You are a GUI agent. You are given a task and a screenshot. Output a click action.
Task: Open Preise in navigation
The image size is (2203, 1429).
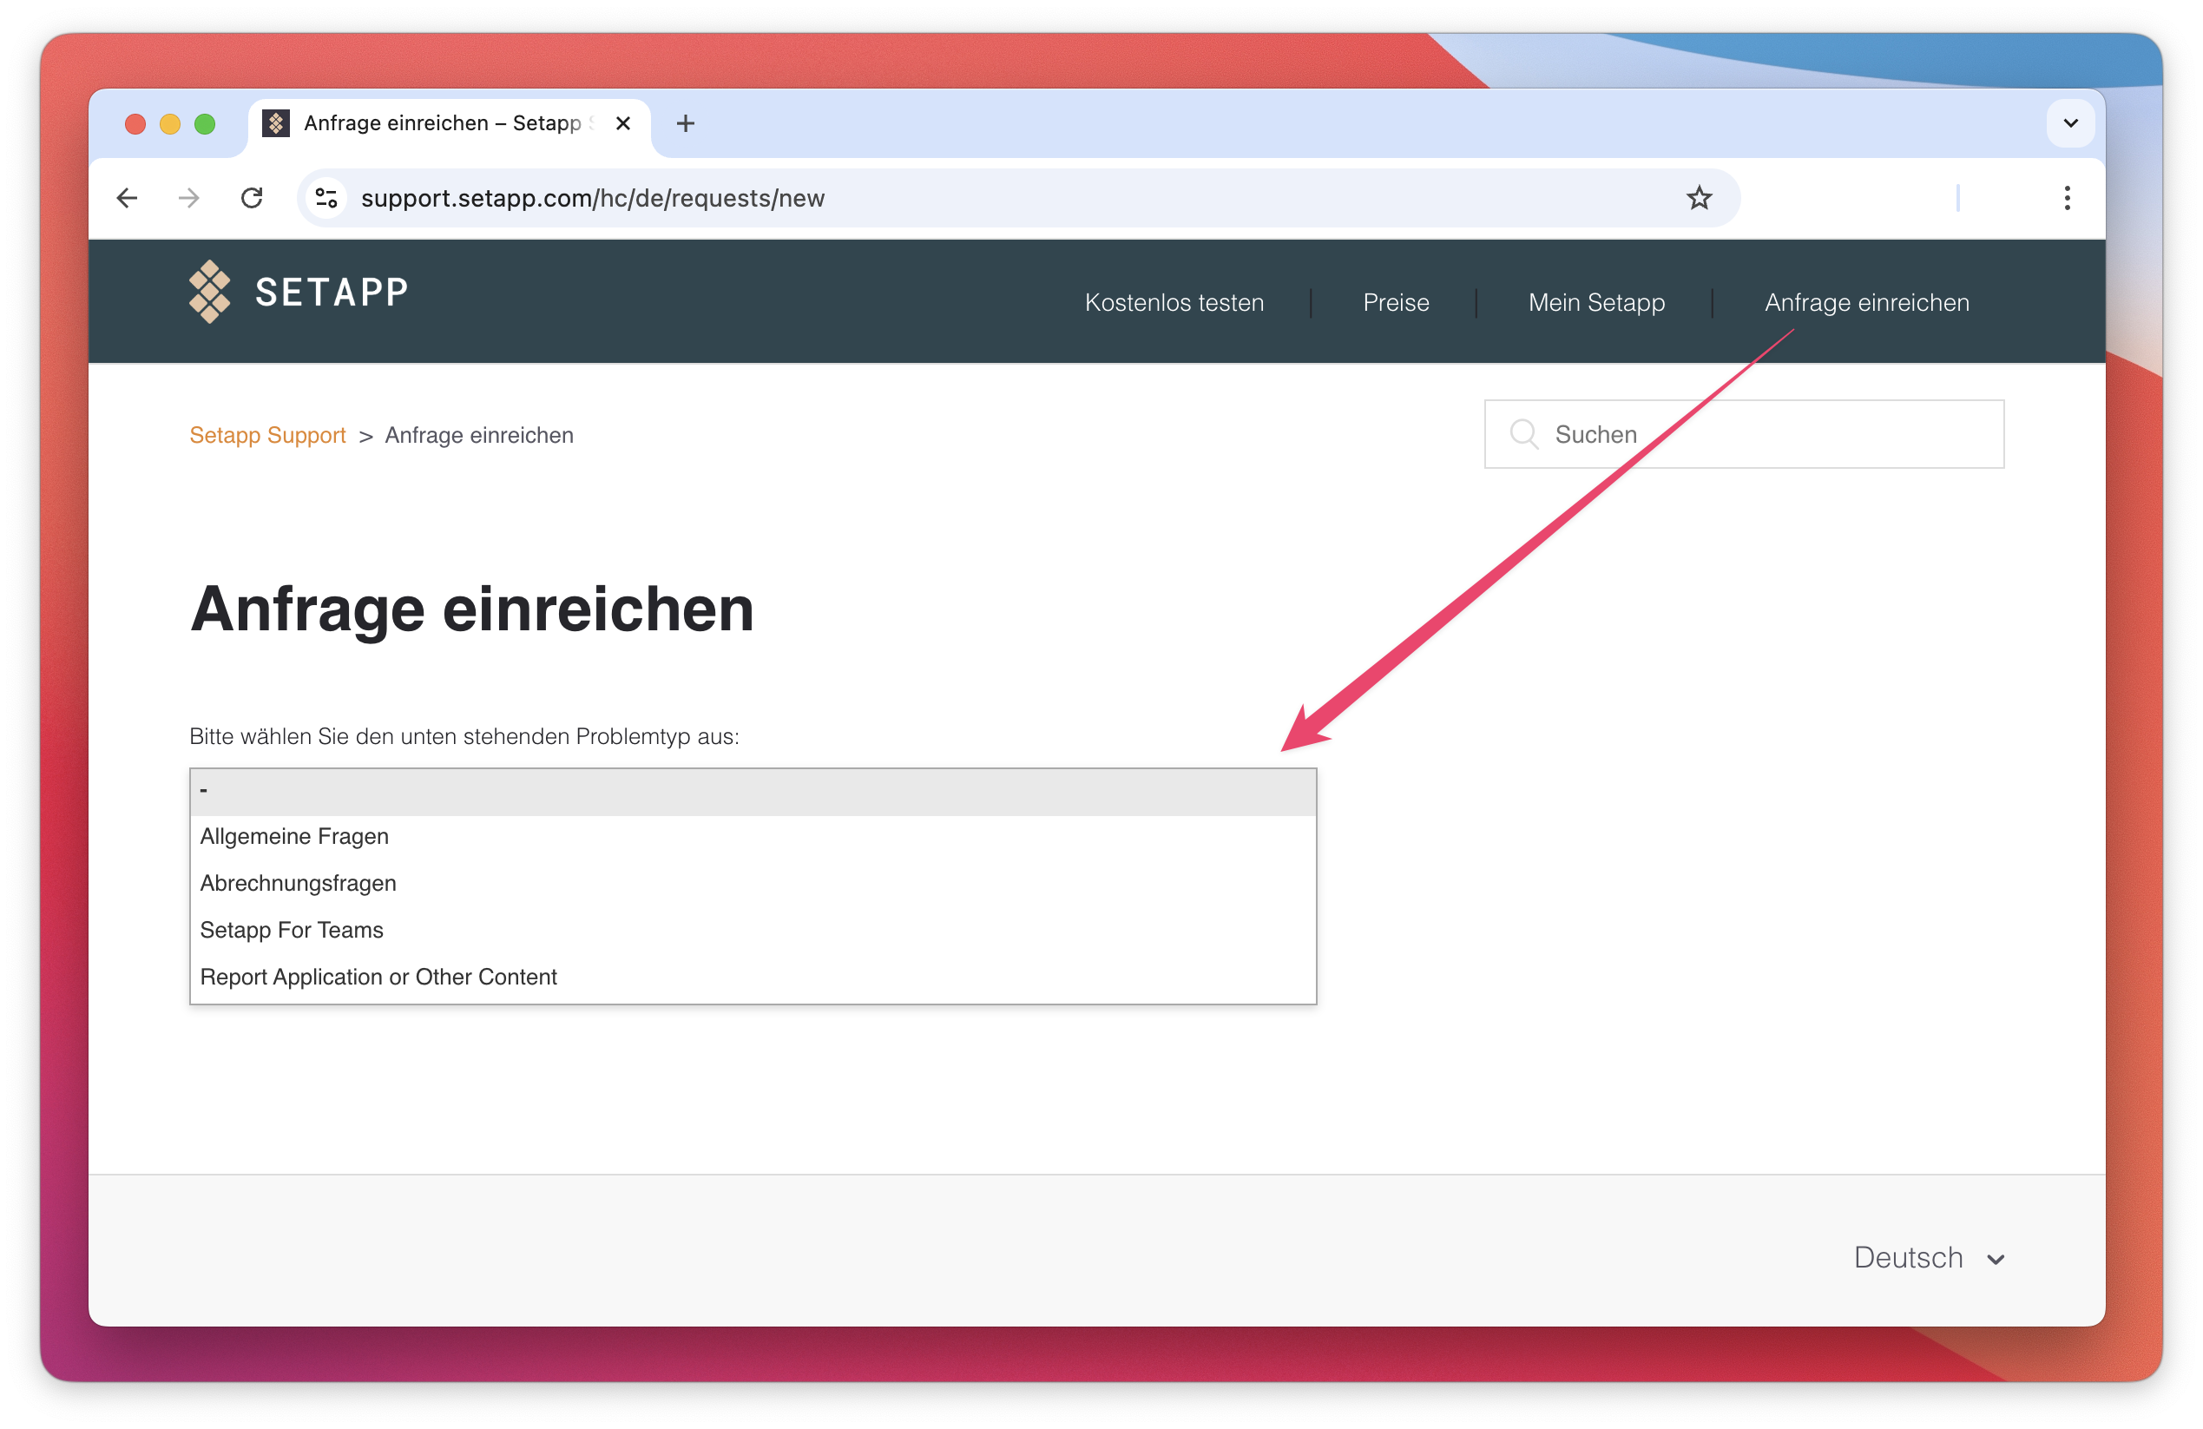pos(1396,303)
